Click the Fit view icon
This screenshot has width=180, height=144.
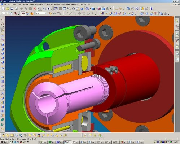[x=56, y=9]
